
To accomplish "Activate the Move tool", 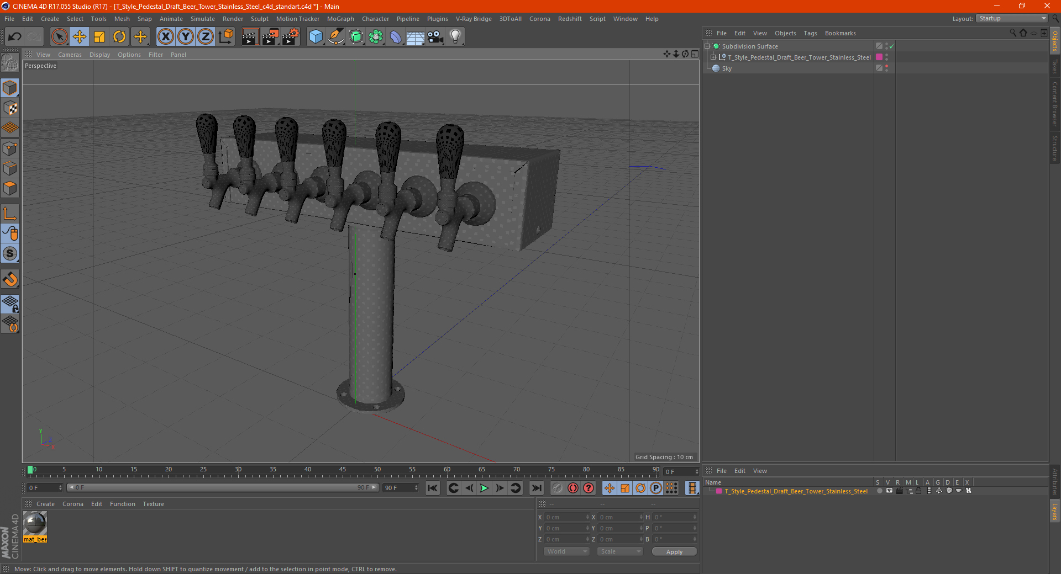I will pos(80,37).
